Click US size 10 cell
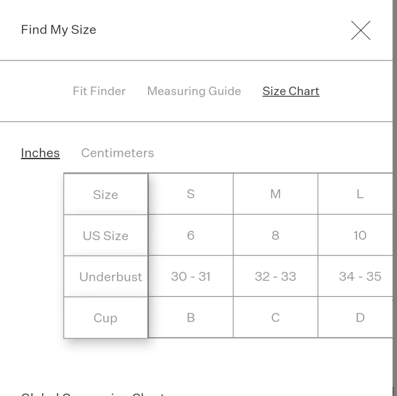 point(355,235)
